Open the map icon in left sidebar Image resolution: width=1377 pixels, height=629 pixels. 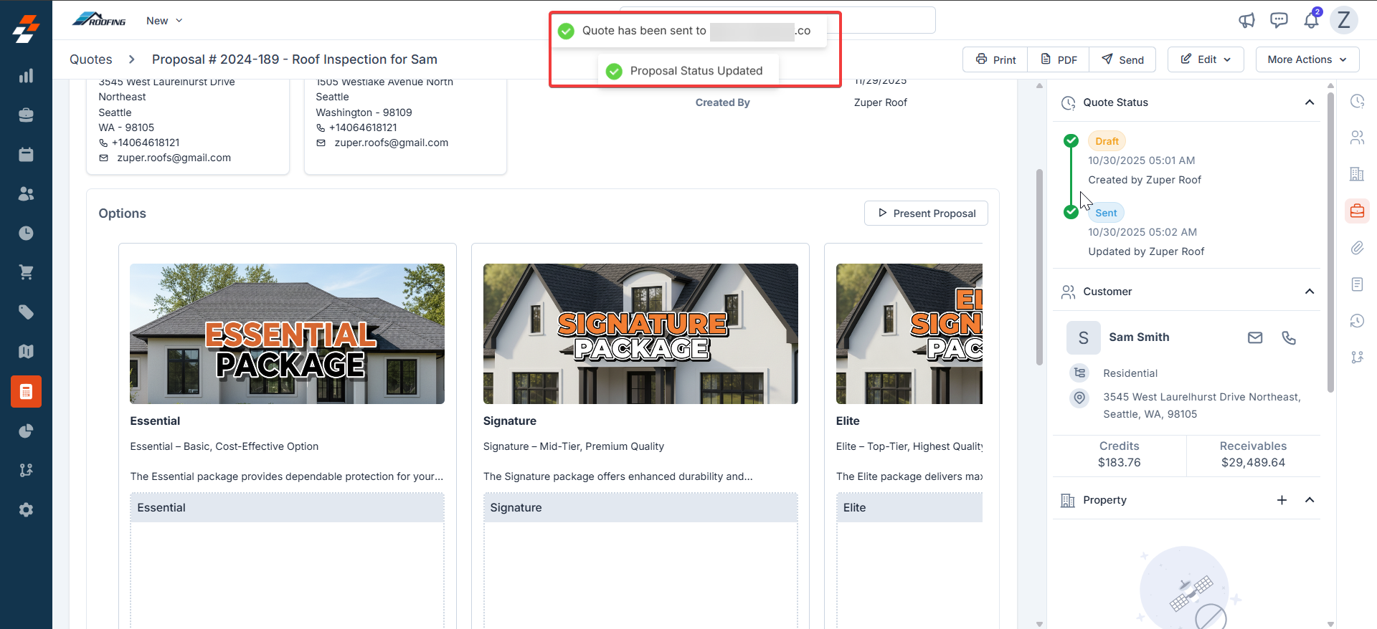coord(26,352)
